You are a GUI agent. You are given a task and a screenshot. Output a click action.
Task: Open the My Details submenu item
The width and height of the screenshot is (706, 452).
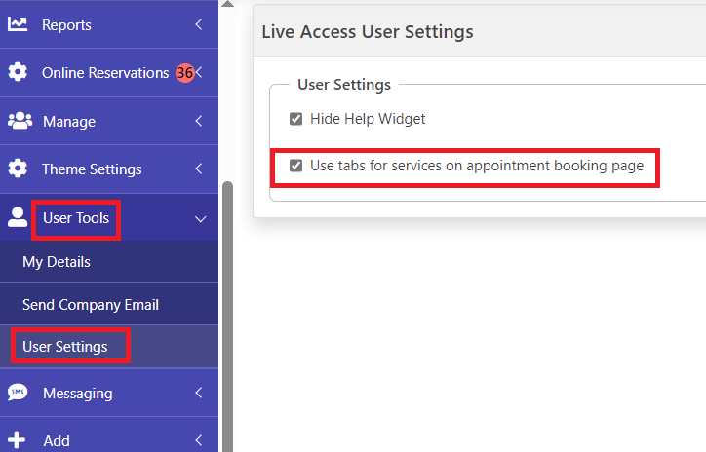[x=57, y=262]
